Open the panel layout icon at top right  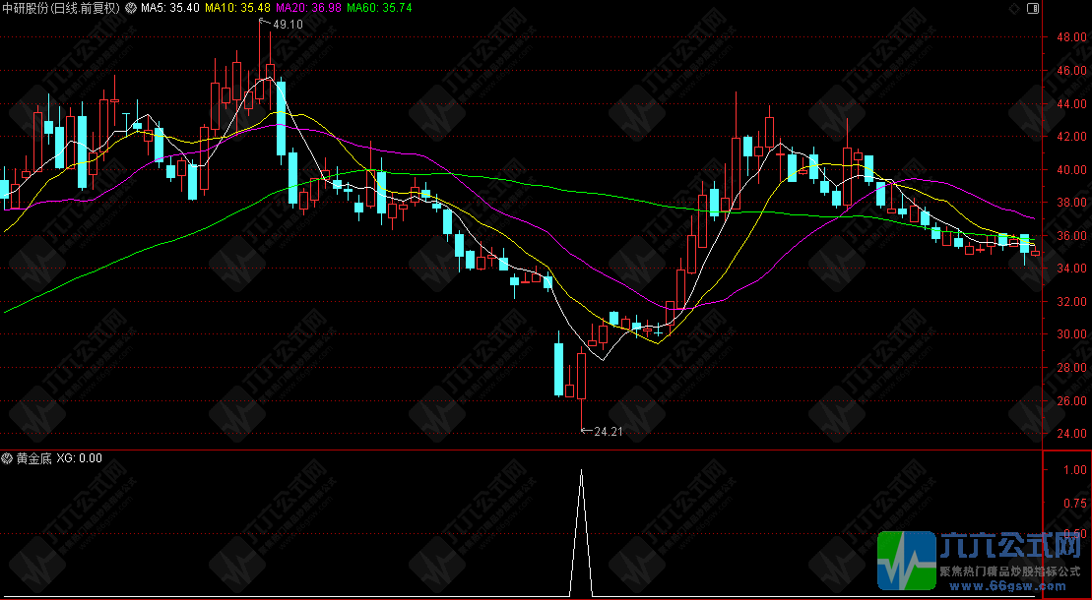[x=1033, y=8]
